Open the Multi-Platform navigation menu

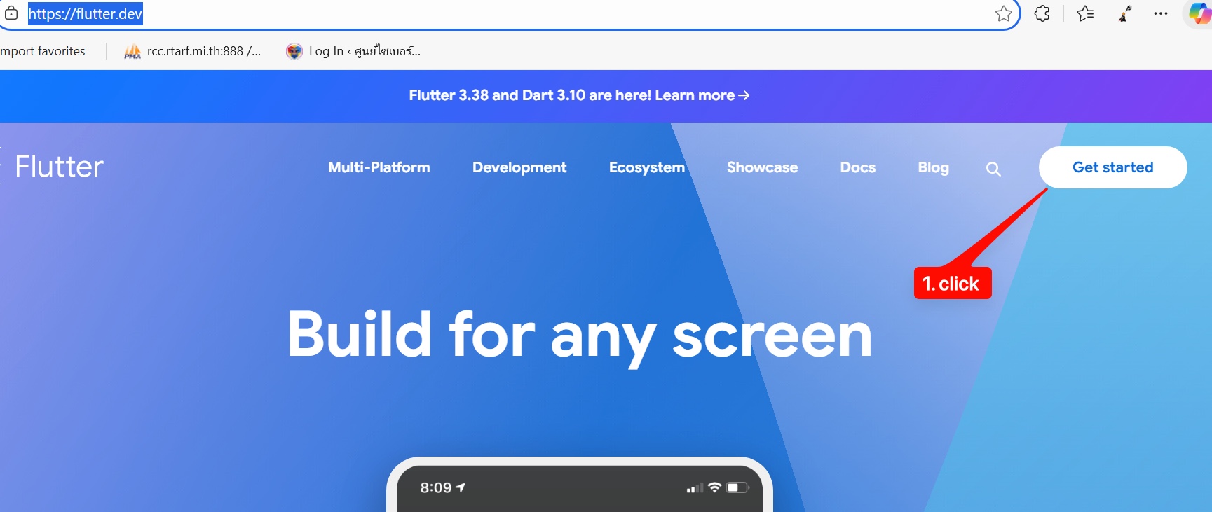(x=379, y=167)
